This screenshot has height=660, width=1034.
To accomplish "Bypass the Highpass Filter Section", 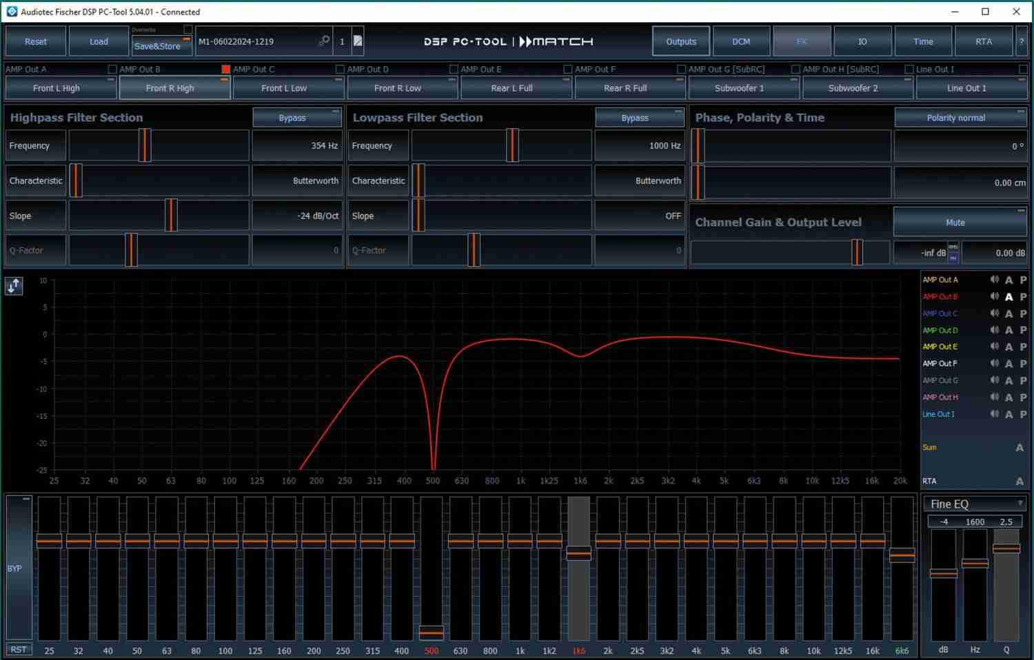I will click(x=297, y=118).
